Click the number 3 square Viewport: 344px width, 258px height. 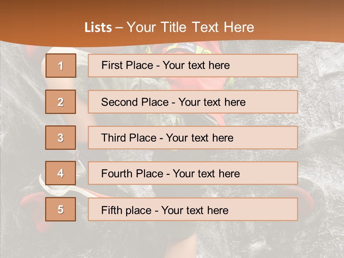[61, 138]
